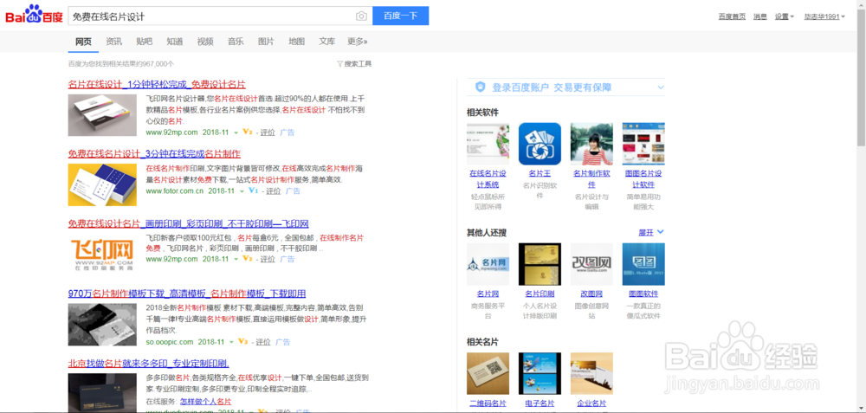Open card image of first search result
The width and height of the screenshot is (866, 413).
click(x=102, y=115)
